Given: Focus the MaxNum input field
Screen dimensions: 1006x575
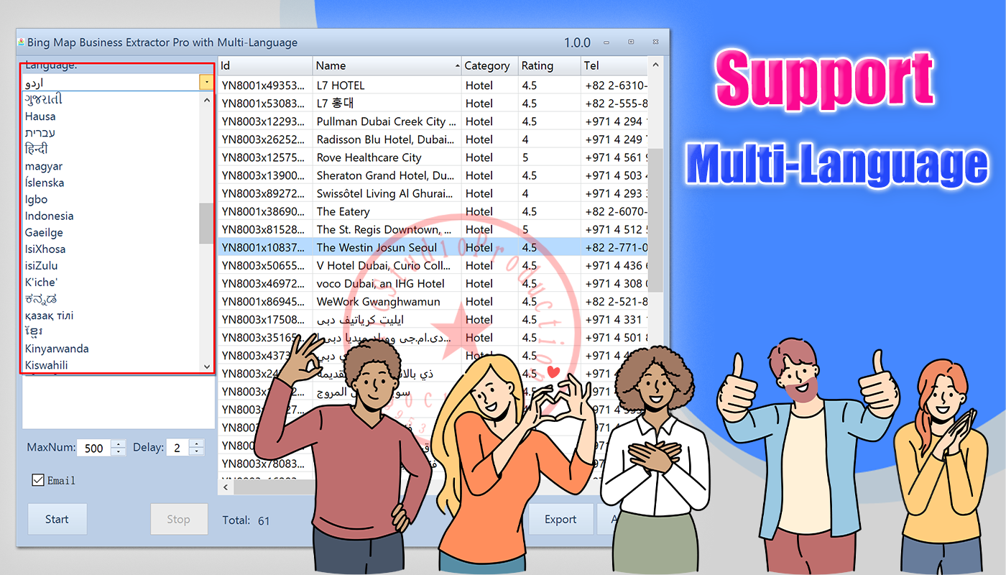Looking at the screenshot, I should tap(94, 448).
